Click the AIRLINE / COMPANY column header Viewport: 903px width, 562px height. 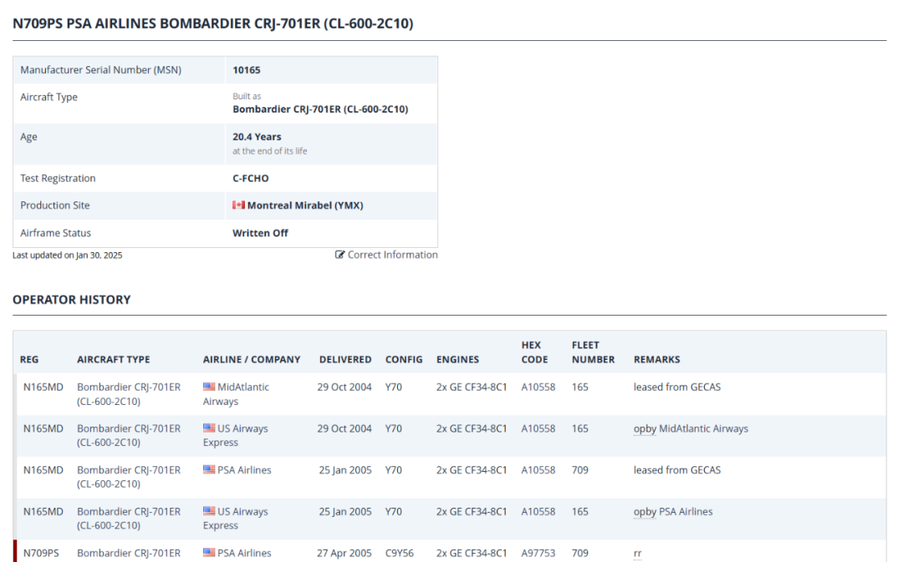(x=252, y=360)
